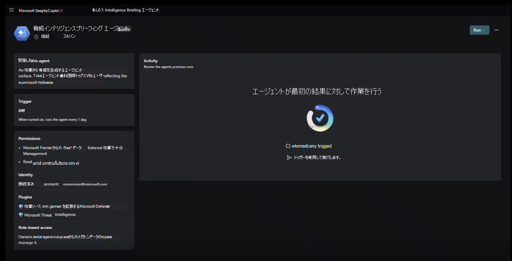Click the Trigger Off status

pos(22,111)
